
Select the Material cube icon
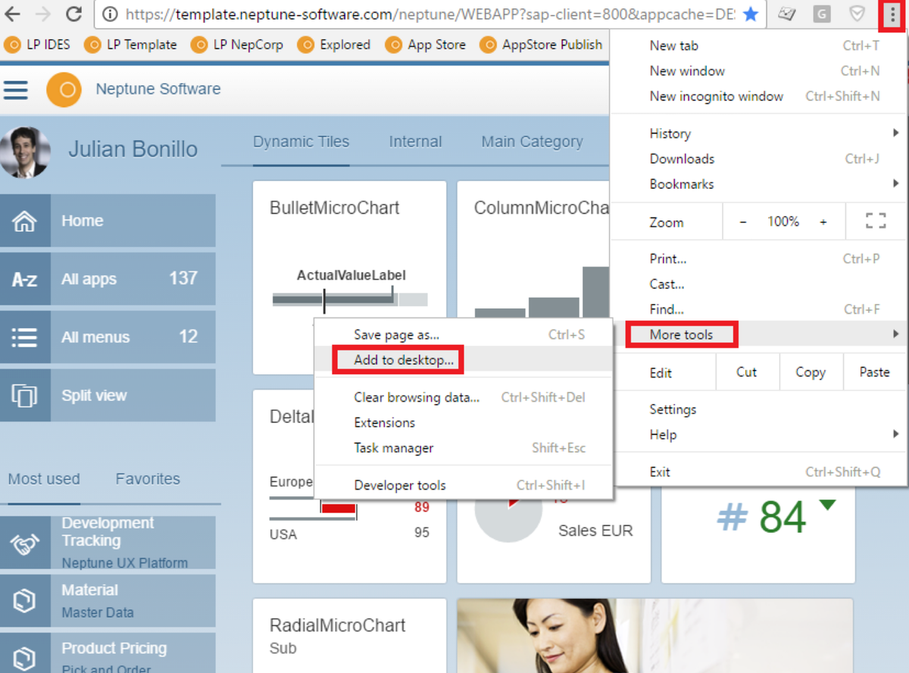(x=24, y=599)
